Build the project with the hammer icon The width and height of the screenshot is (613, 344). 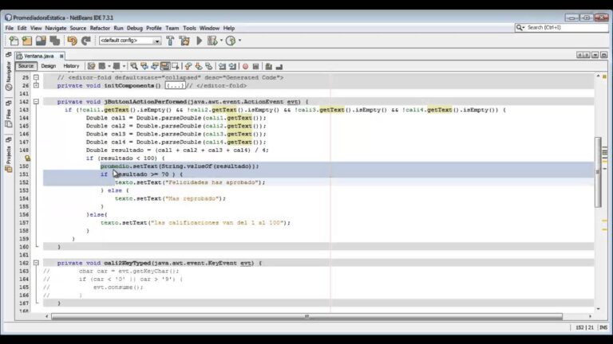coord(170,41)
